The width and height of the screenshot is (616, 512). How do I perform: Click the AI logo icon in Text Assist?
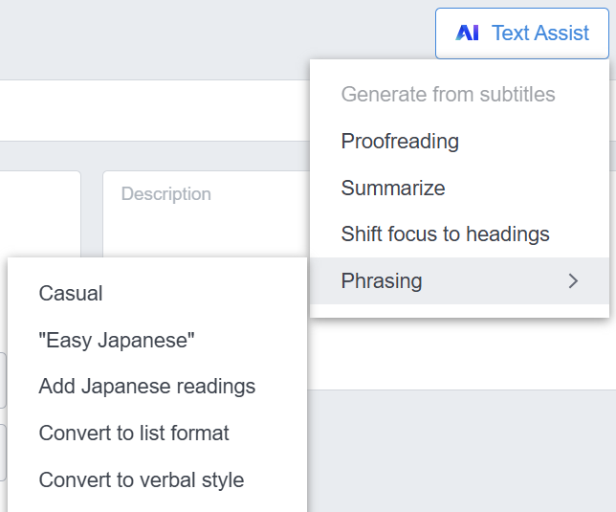[467, 33]
